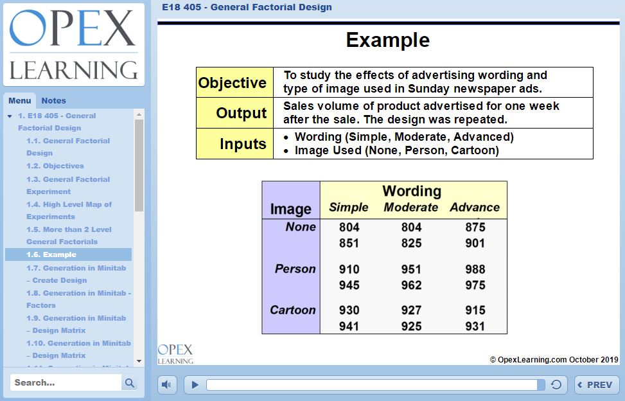This screenshot has width=625, height=401.
Task: Type in the Search input field
Action: (66, 383)
